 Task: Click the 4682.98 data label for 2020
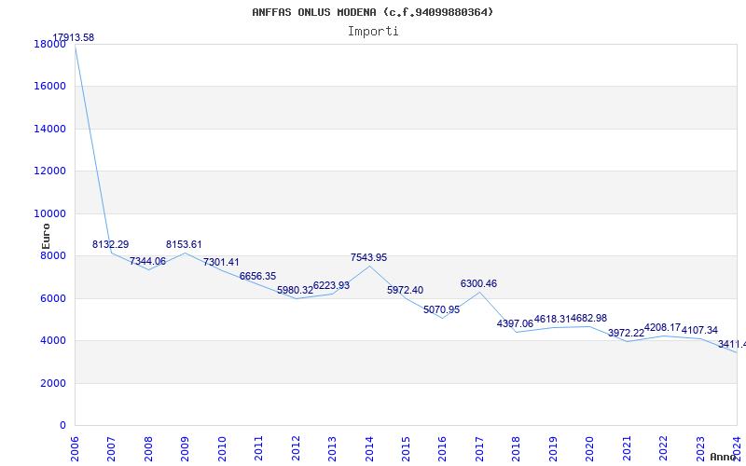[589, 318]
